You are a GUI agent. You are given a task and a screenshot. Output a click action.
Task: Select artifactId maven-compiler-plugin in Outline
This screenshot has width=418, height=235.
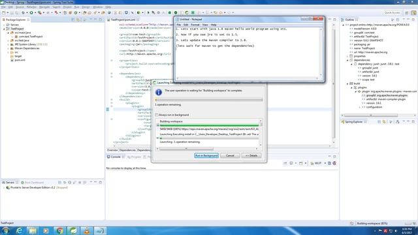coord(385,99)
